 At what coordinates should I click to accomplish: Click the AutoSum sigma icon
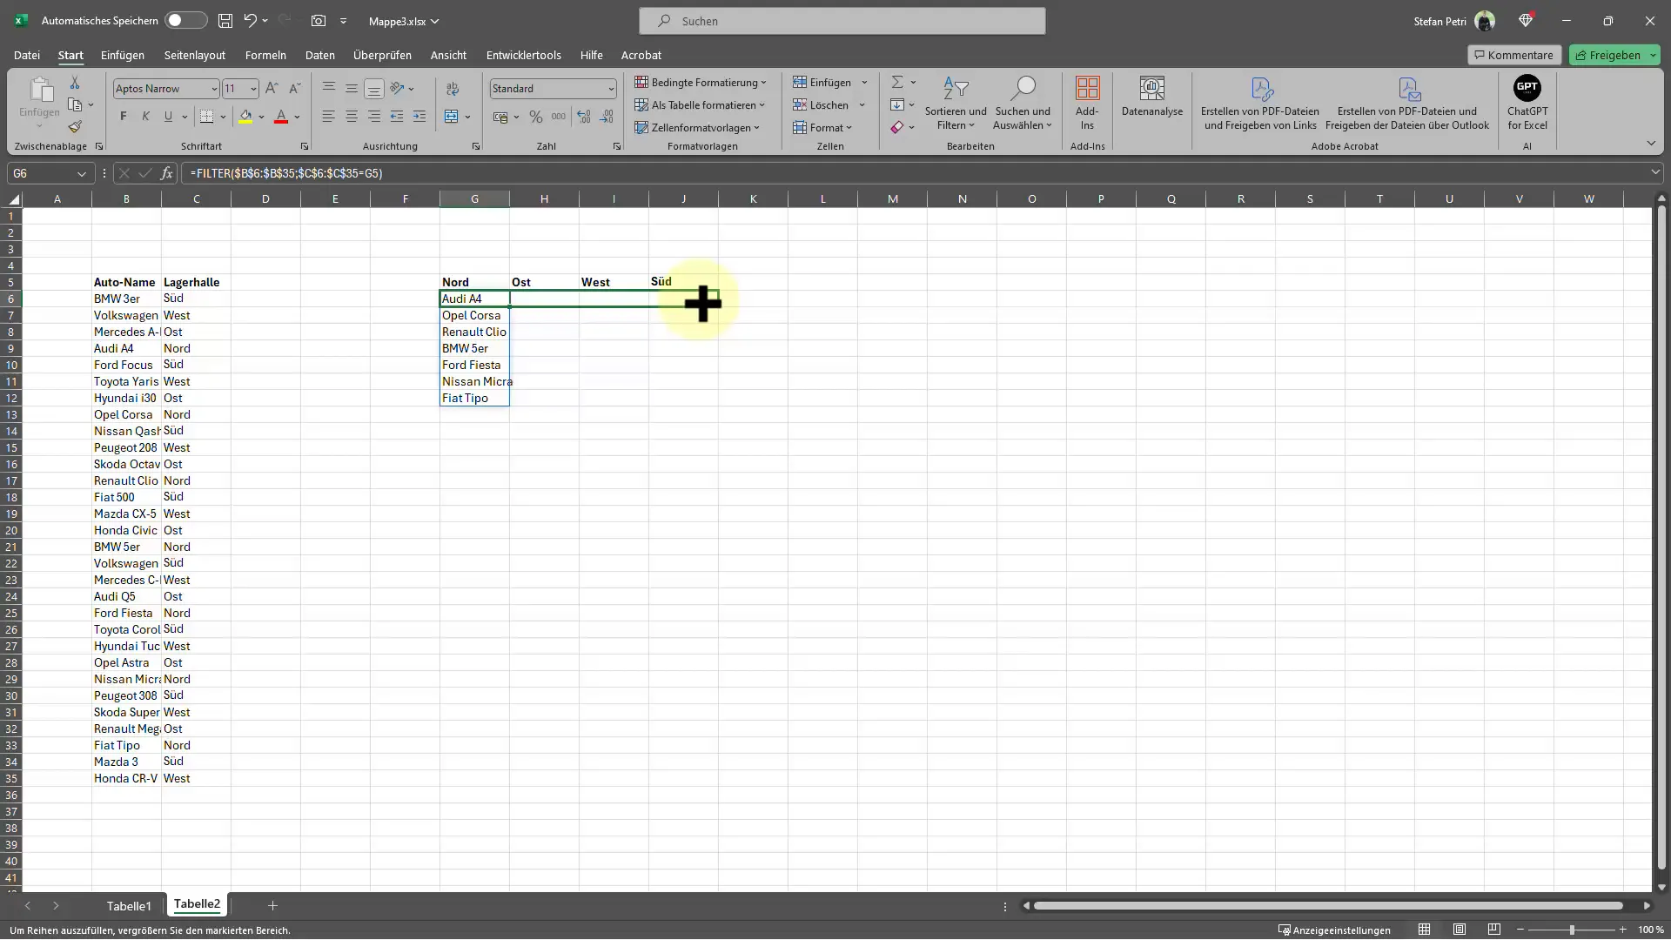pyautogui.click(x=896, y=83)
